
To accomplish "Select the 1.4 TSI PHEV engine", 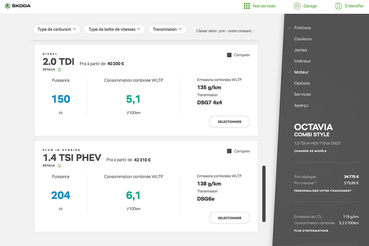I will (x=229, y=218).
